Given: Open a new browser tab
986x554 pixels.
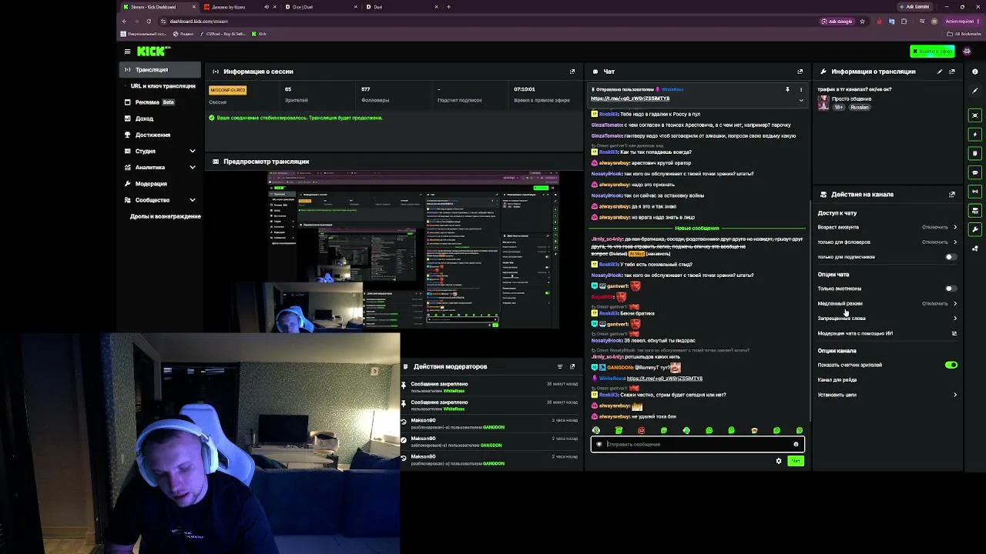Looking at the screenshot, I should pyautogui.click(x=448, y=7).
